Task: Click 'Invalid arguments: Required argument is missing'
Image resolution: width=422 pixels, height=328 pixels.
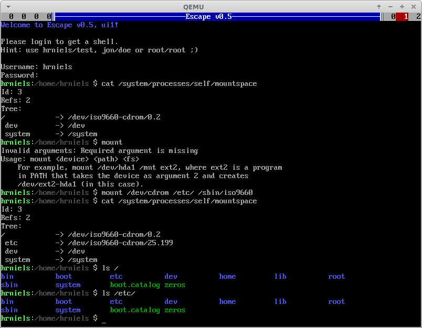Action: click(99, 151)
